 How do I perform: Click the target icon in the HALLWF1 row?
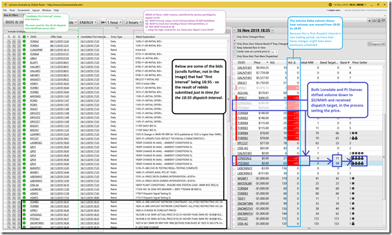coord(19,67)
